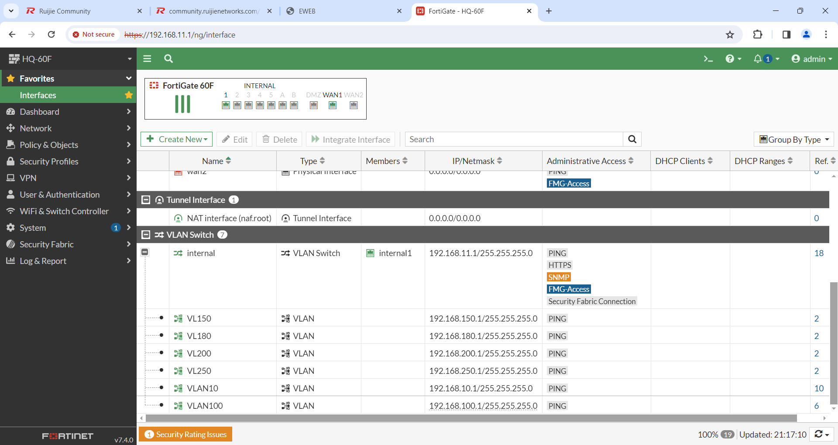Open the Network menu
This screenshot has height=445, width=838.
68,128
